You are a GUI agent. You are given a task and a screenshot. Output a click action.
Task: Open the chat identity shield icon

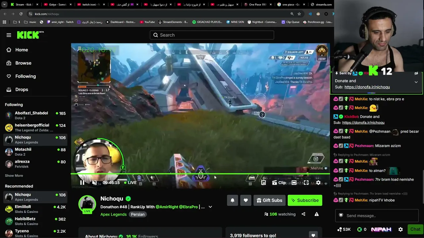coord(341,216)
